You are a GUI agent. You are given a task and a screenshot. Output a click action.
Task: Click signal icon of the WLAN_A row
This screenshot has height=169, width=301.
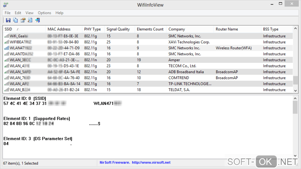[7, 84]
